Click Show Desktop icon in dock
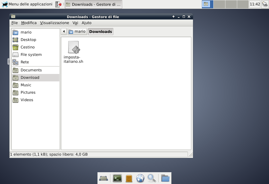This screenshot has width=269, height=184. coord(104,178)
